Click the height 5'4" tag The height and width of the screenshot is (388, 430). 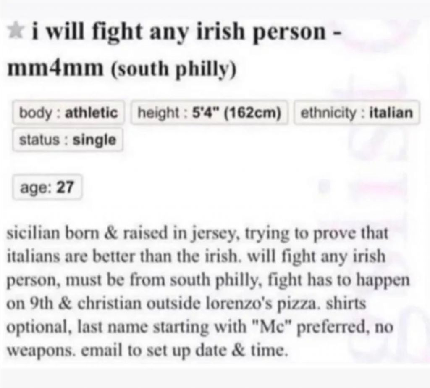(x=209, y=113)
